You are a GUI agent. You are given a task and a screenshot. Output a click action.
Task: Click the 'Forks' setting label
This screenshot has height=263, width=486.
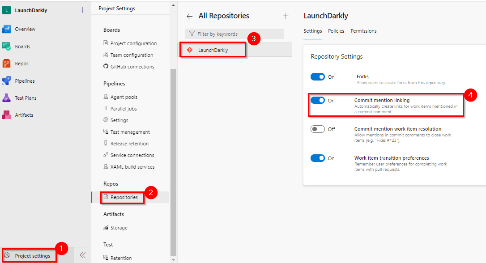[362, 76]
